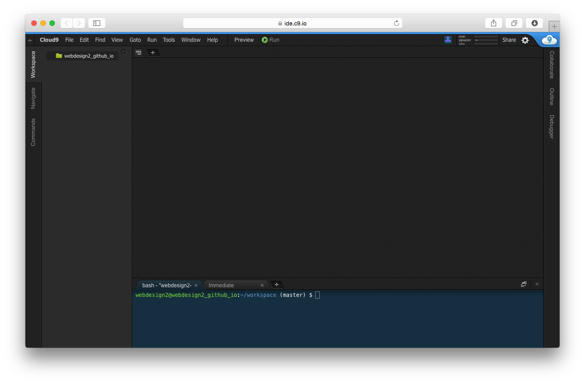The width and height of the screenshot is (585, 384).
Task: Maximize the console panel icon
Action: pos(524,284)
